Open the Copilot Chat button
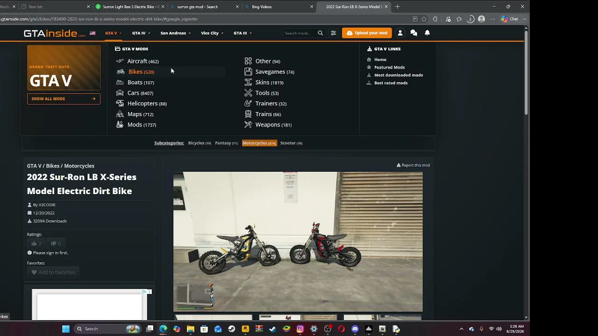 point(510,19)
